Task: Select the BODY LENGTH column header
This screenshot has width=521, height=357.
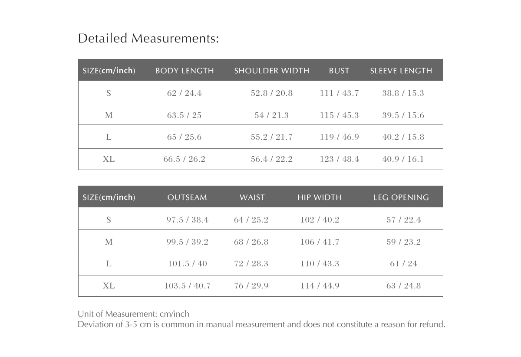Action: click(x=185, y=71)
